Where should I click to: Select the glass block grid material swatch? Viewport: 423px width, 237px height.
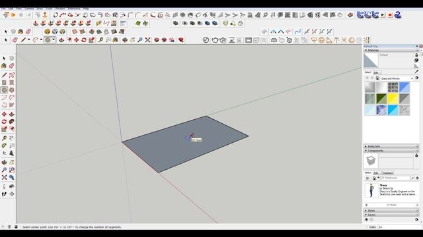[x=393, y=88]
